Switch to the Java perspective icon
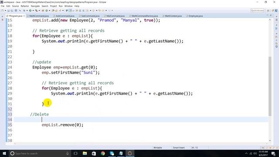 coord(276,10)
